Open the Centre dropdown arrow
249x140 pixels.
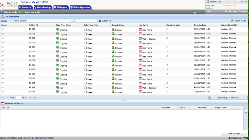point(73,21)
